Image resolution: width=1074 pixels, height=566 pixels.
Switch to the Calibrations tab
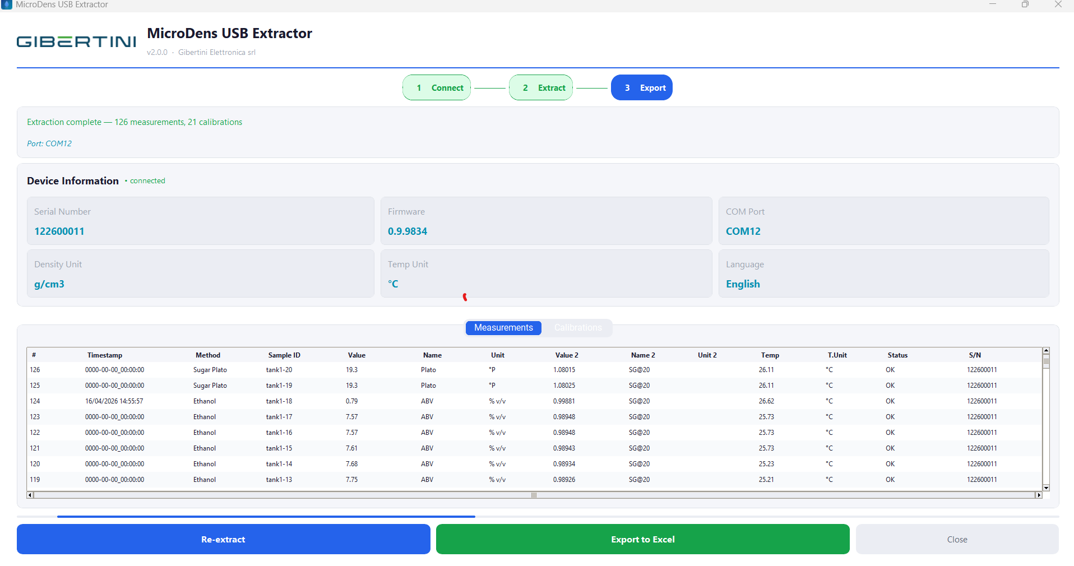click(578, 328)
